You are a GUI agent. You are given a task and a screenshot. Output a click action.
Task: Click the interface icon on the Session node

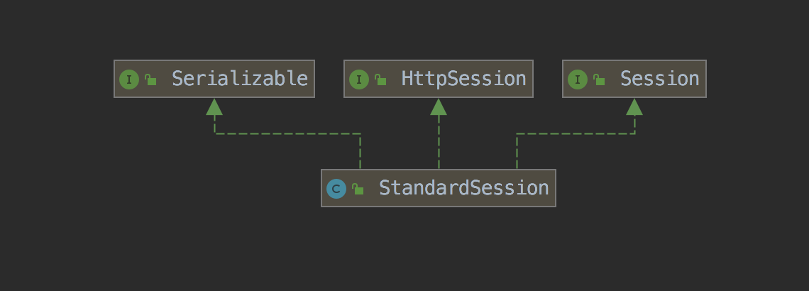coord(578,79)
